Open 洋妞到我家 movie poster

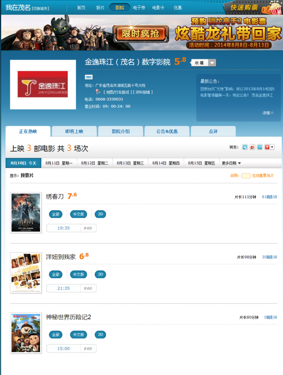[26, 273]
